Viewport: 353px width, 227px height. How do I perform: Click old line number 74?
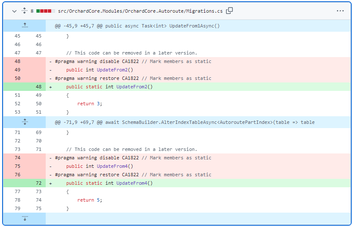17,158
